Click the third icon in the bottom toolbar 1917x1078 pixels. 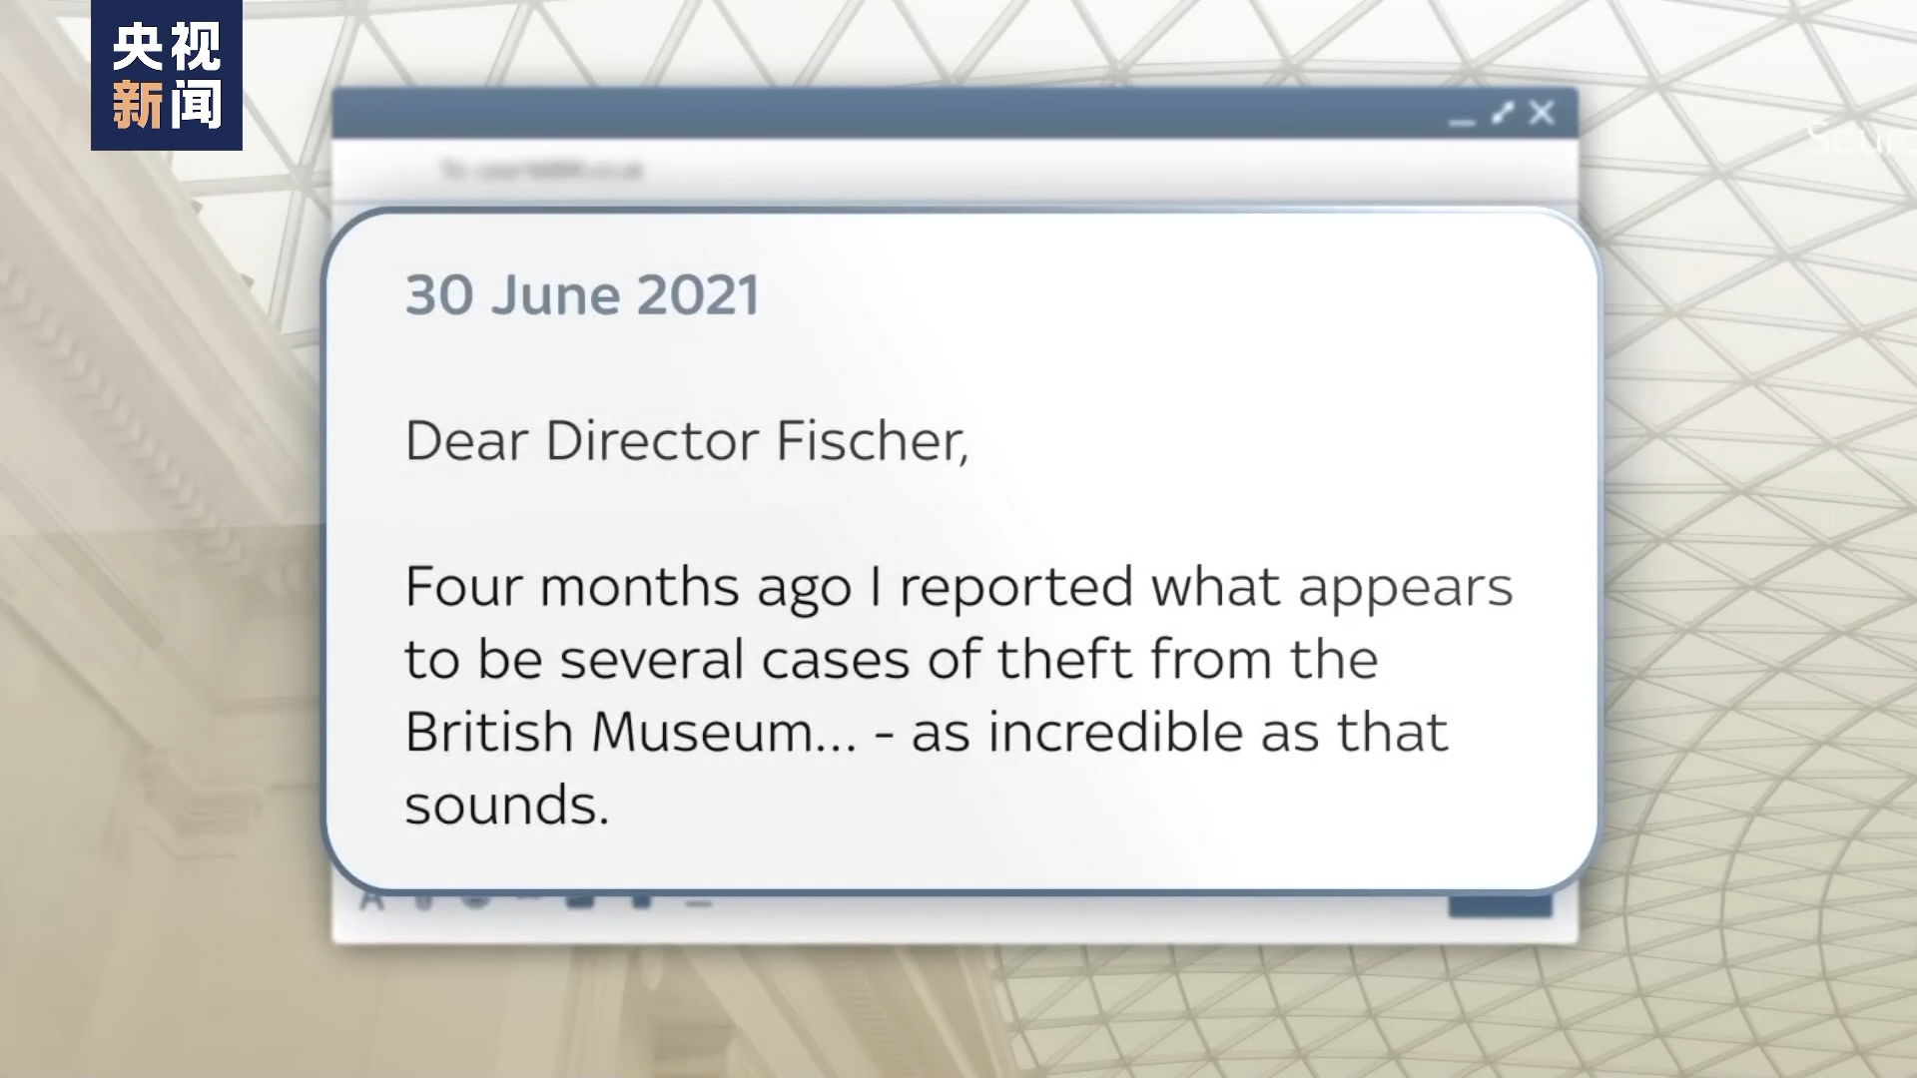[x=475, y=899]
